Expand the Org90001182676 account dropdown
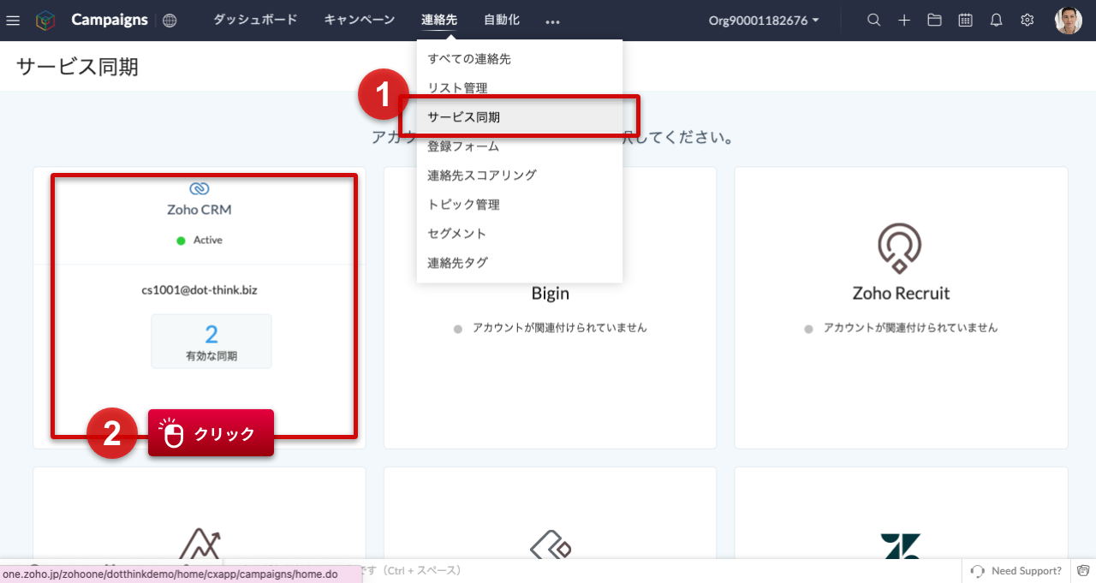The height and width of the screenshot is (583, 1096). (x=762, y=20)
